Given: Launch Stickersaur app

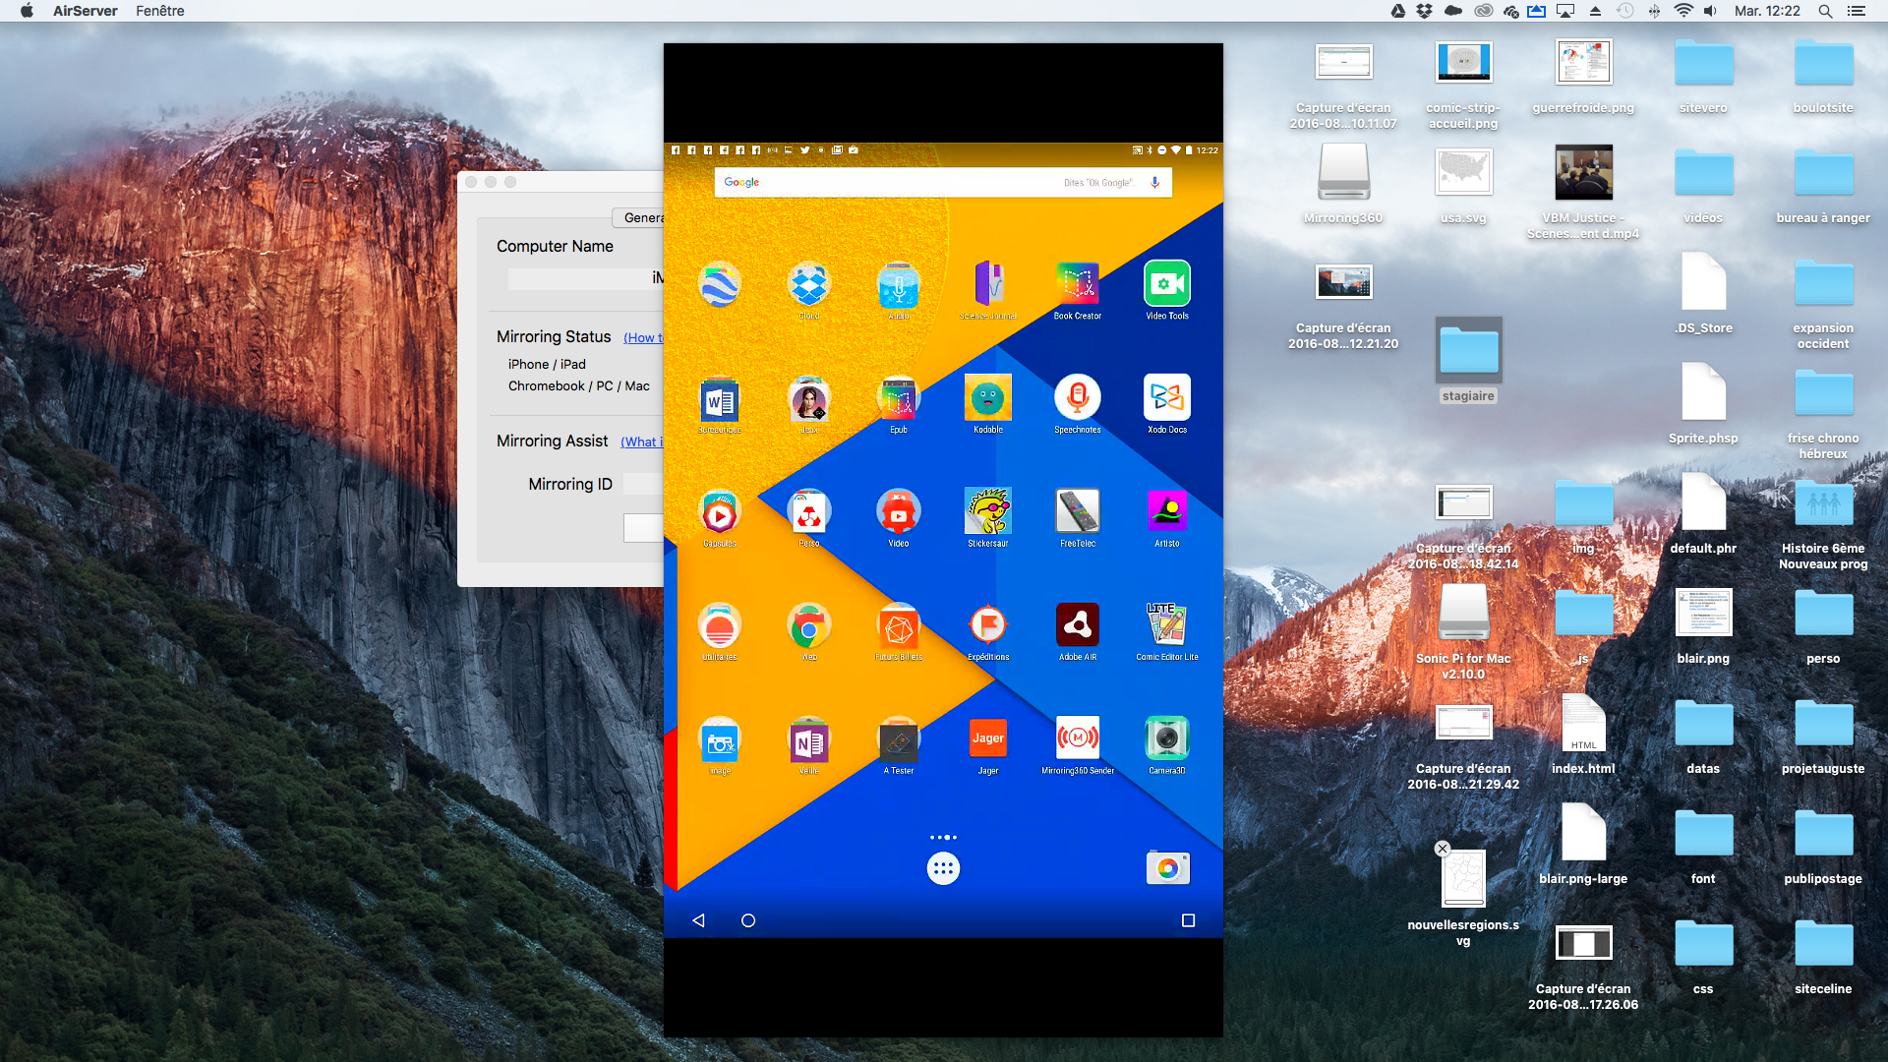Looking at the screenshot, I should 987,512.
